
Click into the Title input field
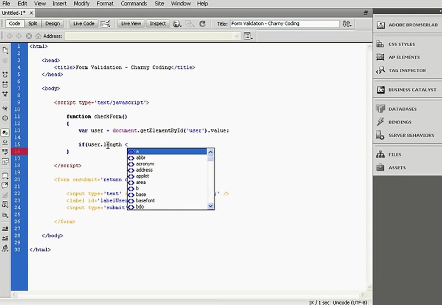tap(285, 24)
